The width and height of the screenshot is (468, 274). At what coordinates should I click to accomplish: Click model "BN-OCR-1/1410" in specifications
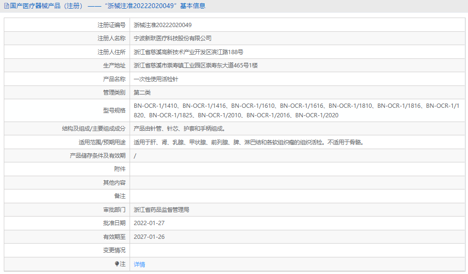coord(157,106)
